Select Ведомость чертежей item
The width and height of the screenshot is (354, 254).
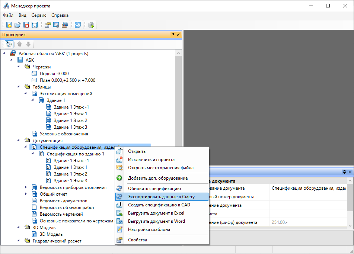click(x=61, y=214)
